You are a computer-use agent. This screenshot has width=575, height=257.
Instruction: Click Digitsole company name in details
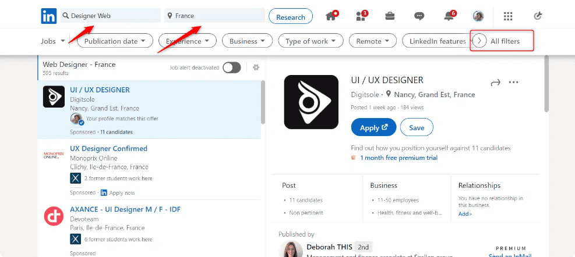[x=365, y=94]
